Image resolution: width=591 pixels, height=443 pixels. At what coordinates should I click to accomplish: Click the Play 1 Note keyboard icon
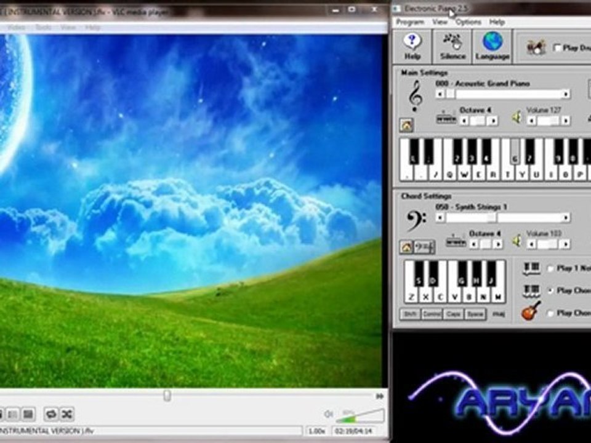pos(531,269)
